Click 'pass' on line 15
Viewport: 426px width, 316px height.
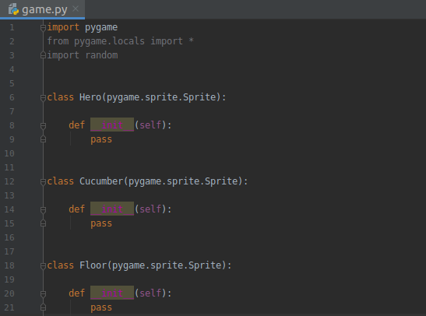101,223
